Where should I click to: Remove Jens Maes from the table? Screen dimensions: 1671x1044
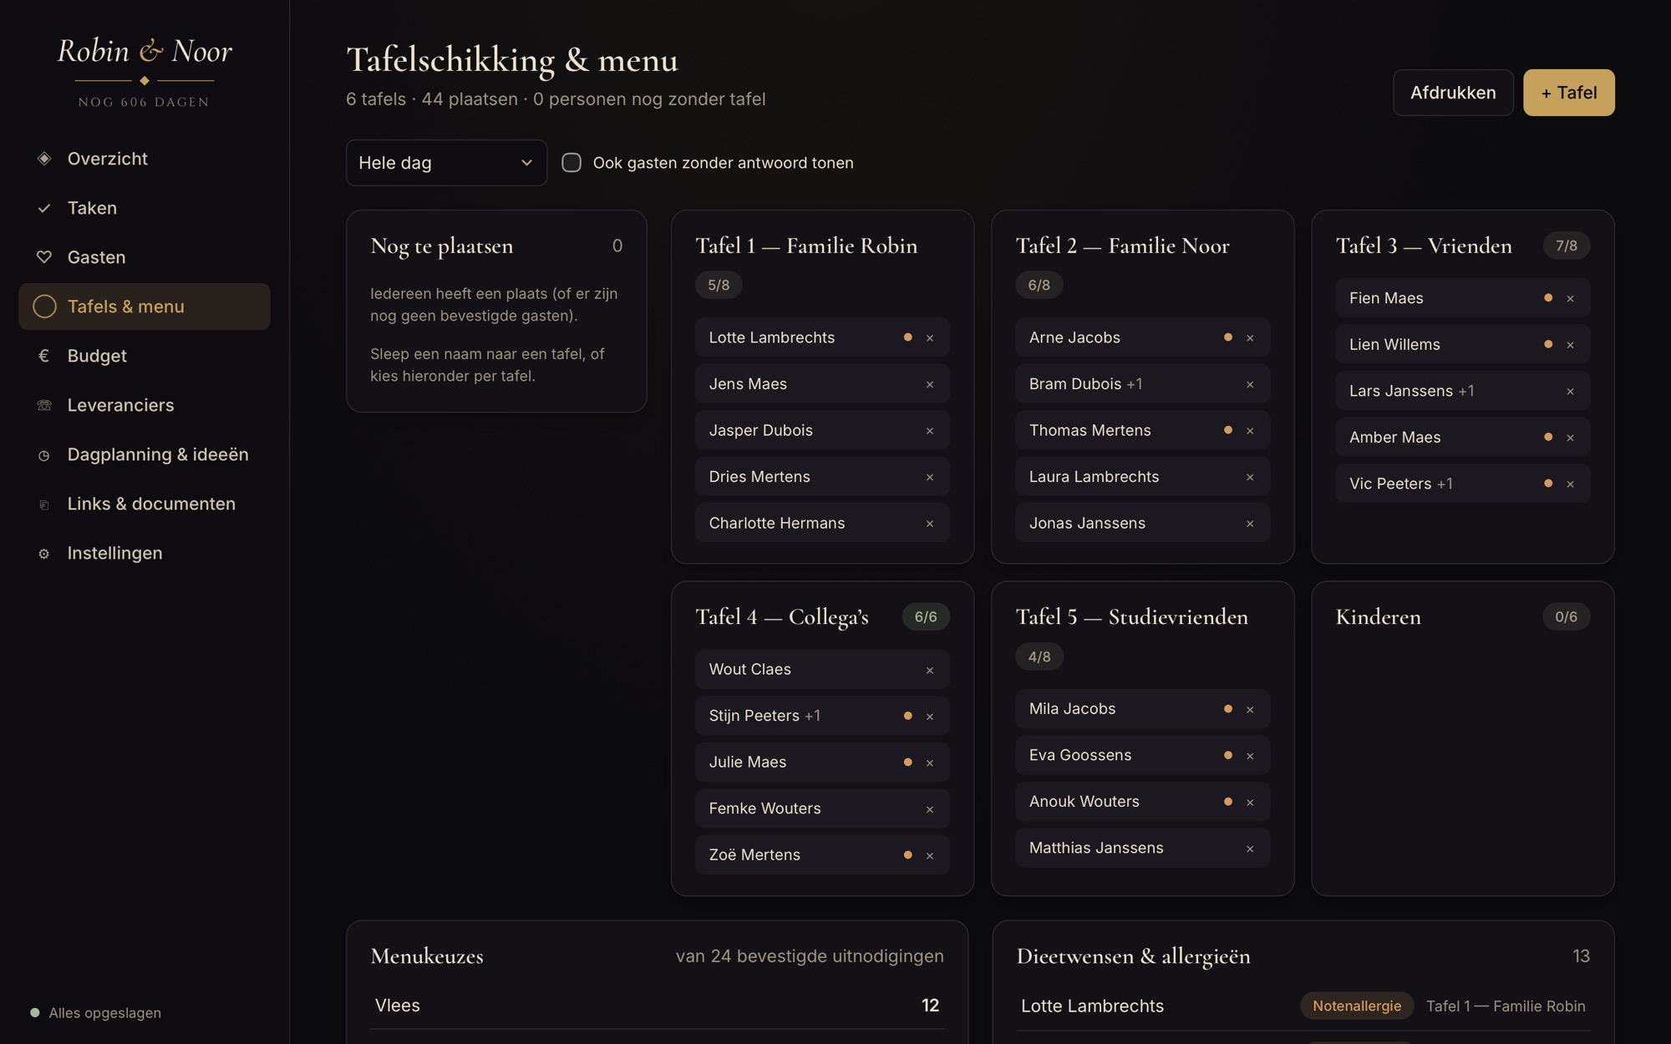coord(930,384)
